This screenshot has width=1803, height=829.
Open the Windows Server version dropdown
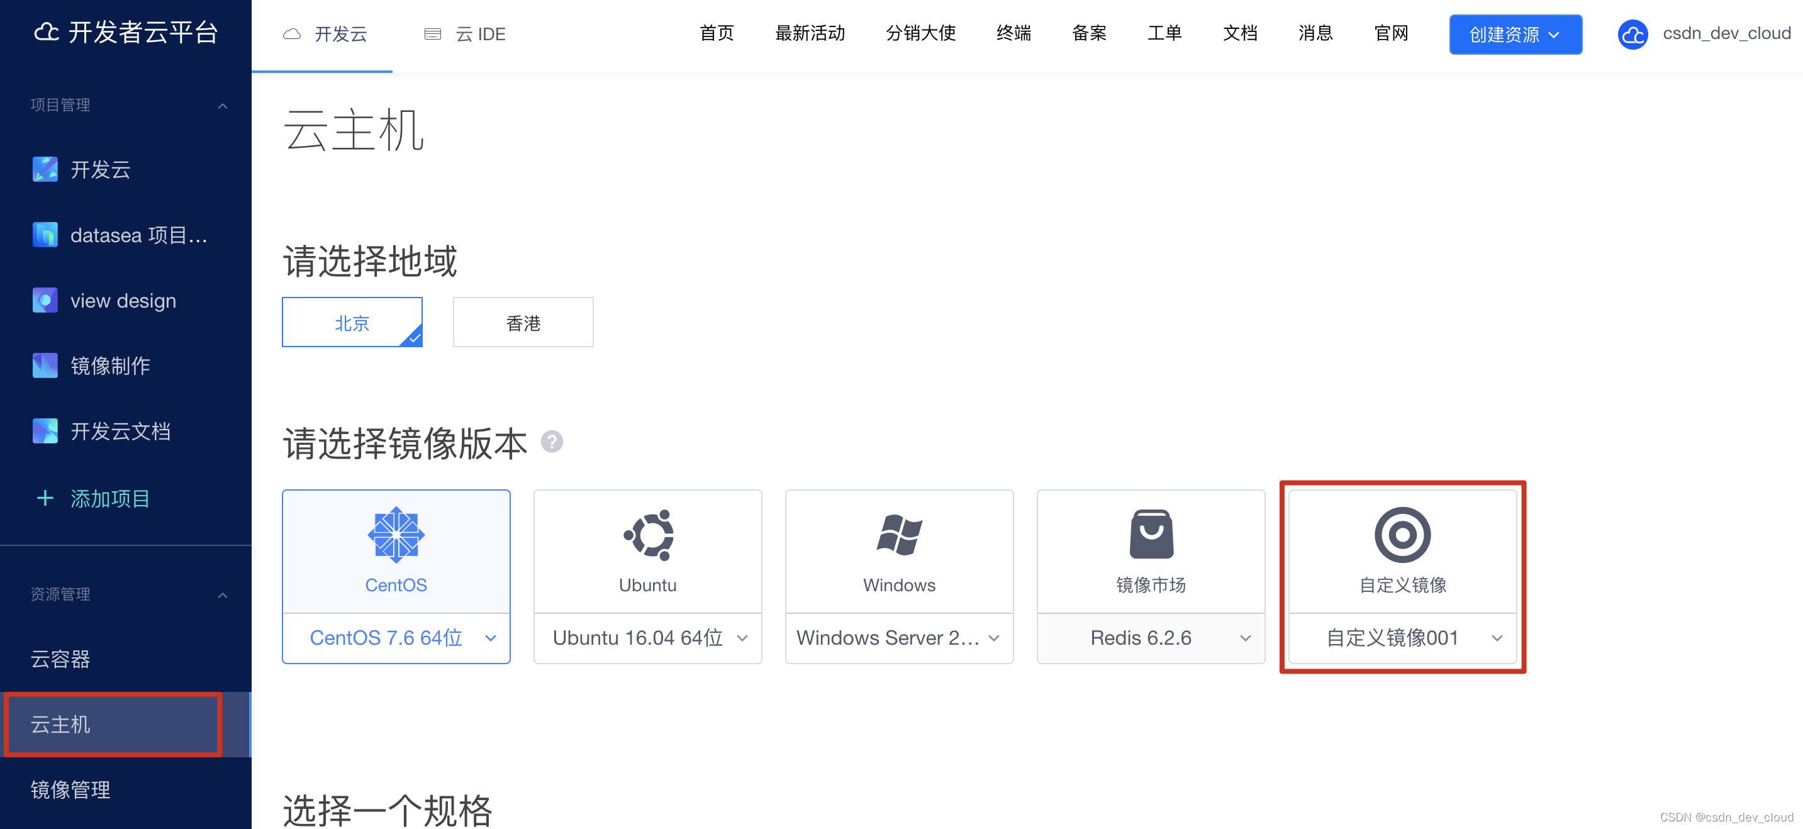point(900,638)
